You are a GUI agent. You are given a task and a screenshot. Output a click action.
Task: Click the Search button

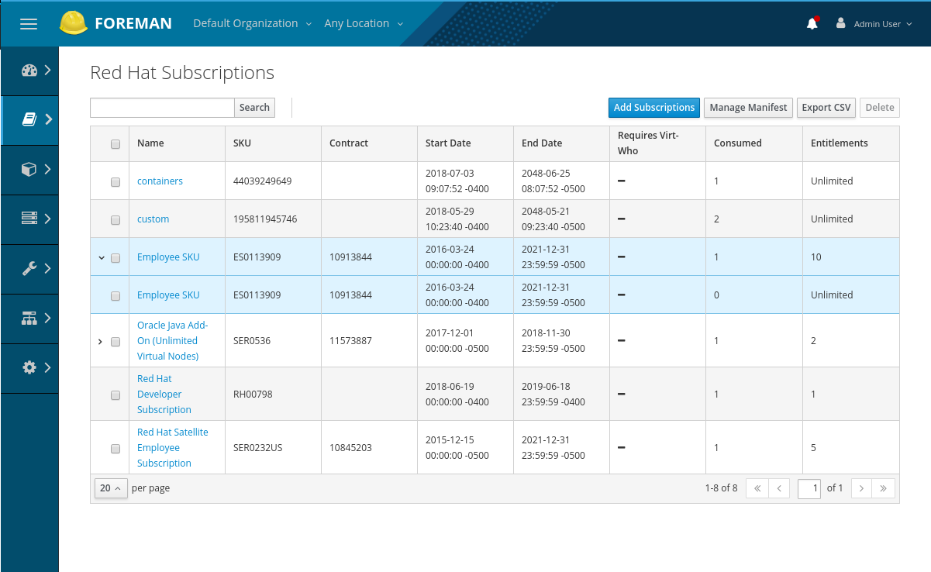click(254, 108)
